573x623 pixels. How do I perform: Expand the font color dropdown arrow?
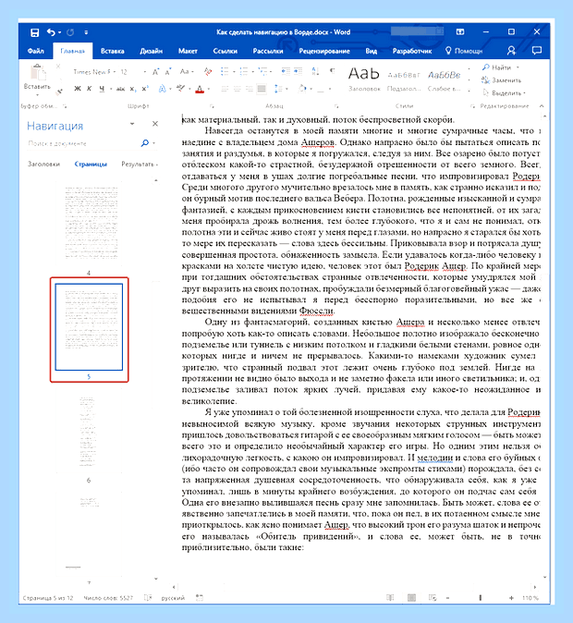point(209,89)
